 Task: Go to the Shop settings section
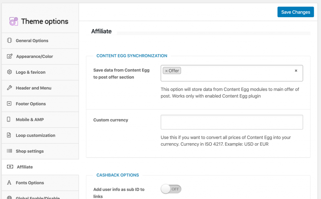click(30, 151)
